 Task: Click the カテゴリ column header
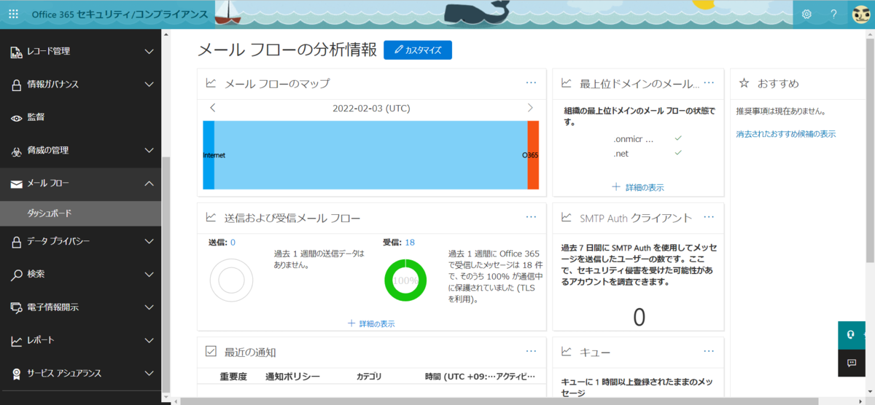369,377
